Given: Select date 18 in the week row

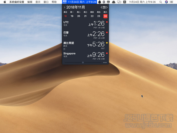Looking at the screenshot, I should 65,16.
